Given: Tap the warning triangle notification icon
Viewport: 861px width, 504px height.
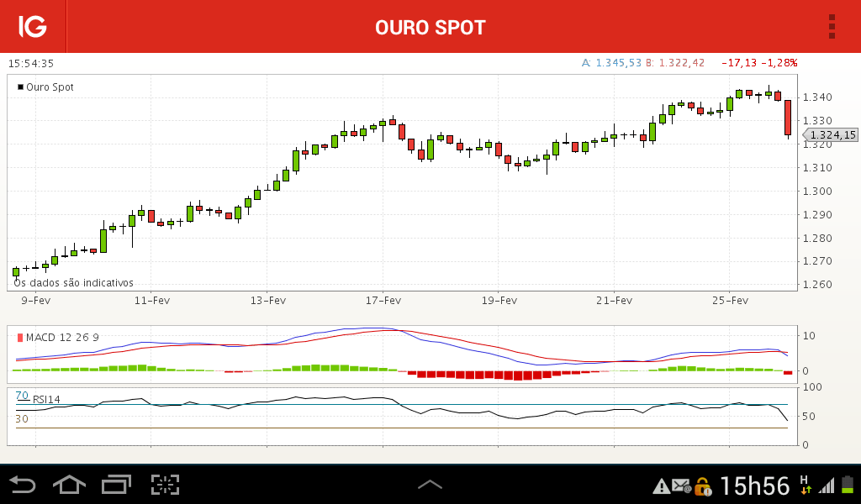Looking at the screenshot, I should (x=661, y=486).
